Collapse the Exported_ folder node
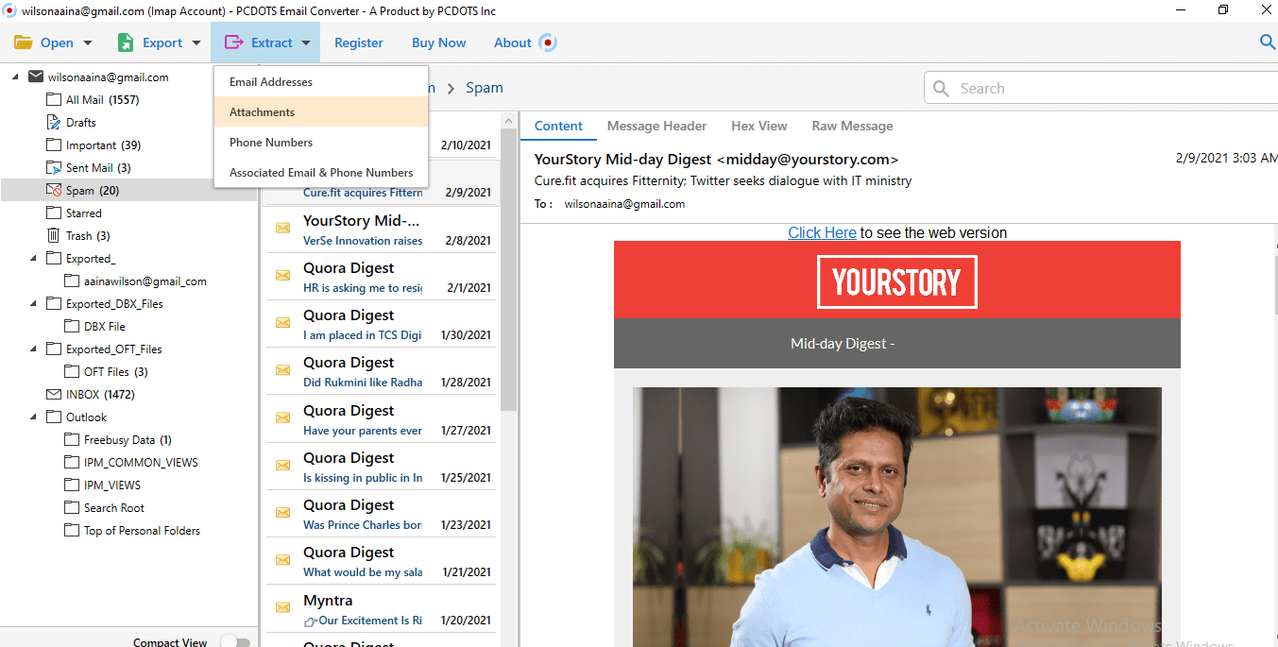1278x647 pixels. pyautogui.click(x=33, y=258)
